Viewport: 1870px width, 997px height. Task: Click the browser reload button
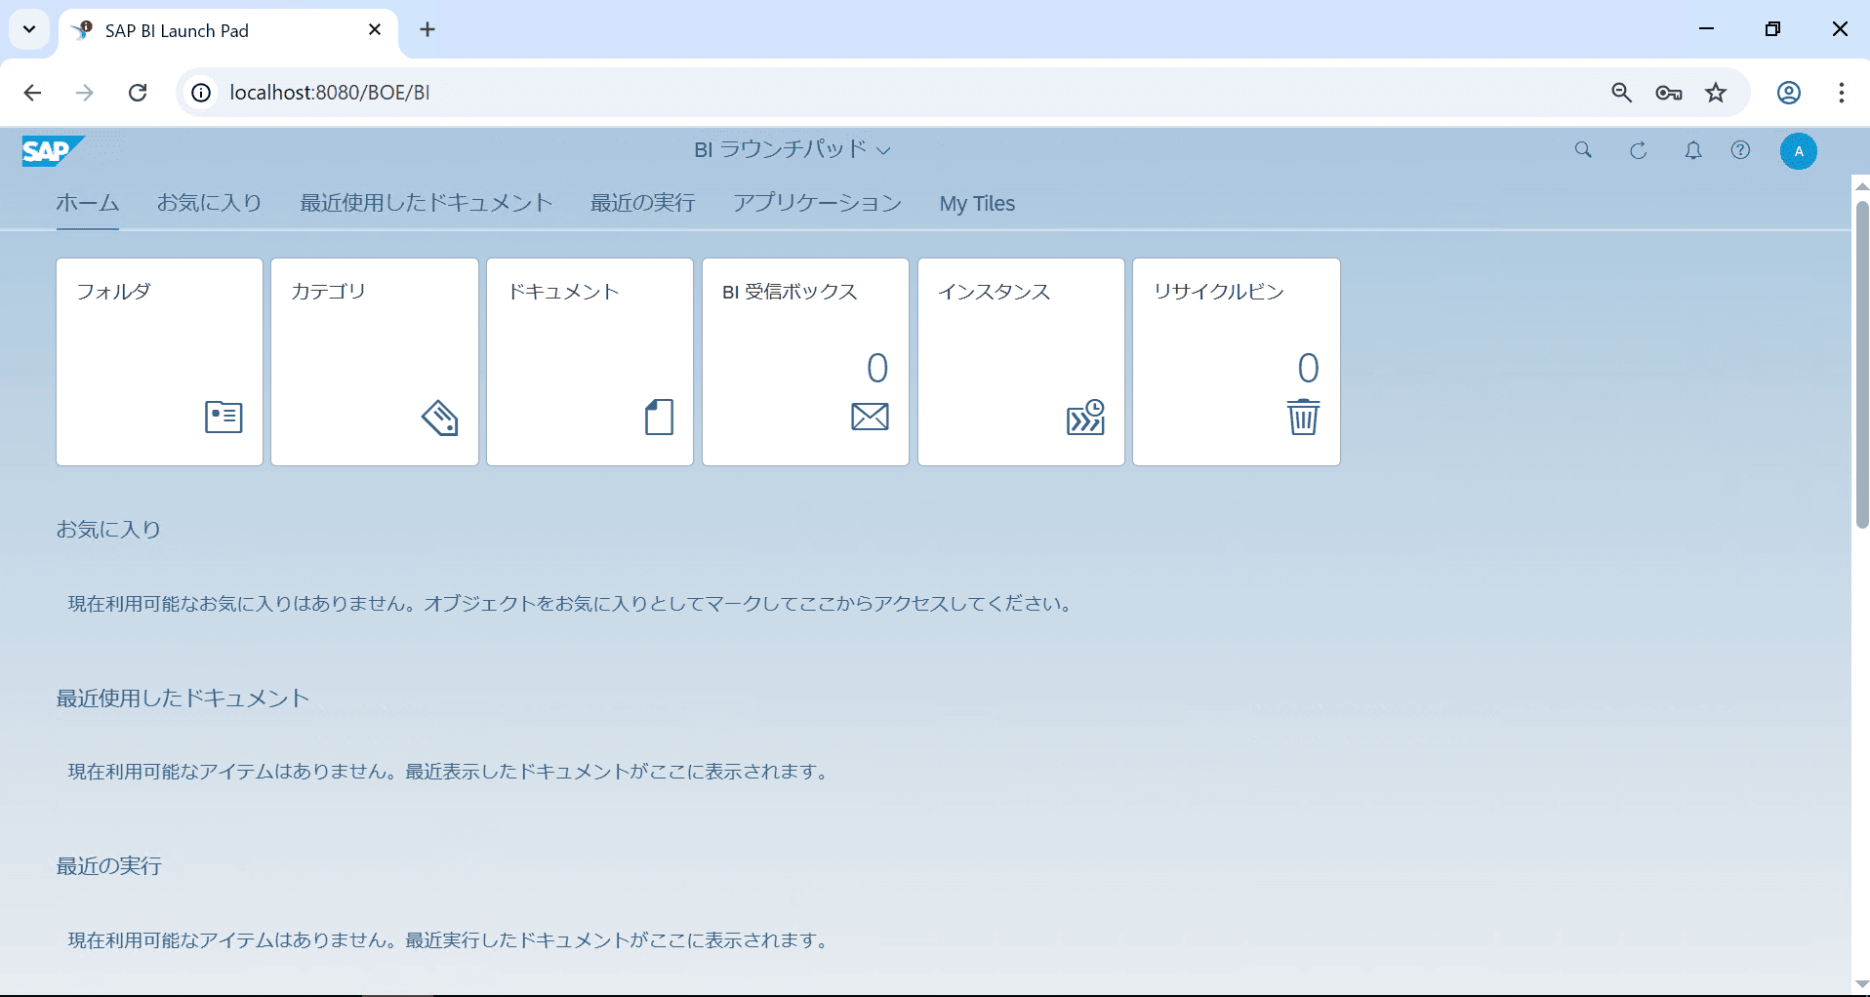point(138,93)
